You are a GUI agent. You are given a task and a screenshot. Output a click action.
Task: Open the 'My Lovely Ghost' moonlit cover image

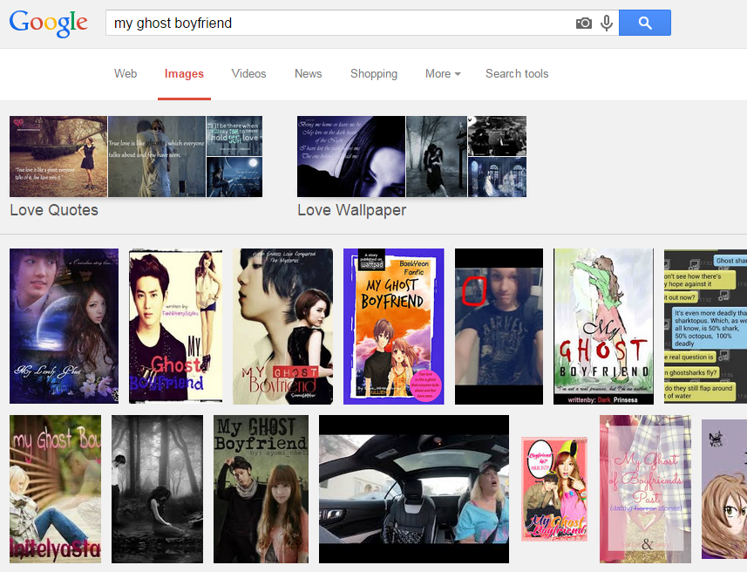pos(64,326)
